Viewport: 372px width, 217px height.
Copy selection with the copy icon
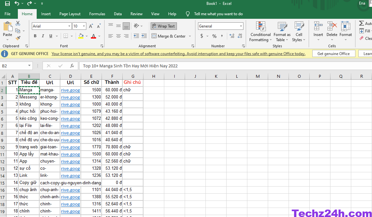[18, 31]
